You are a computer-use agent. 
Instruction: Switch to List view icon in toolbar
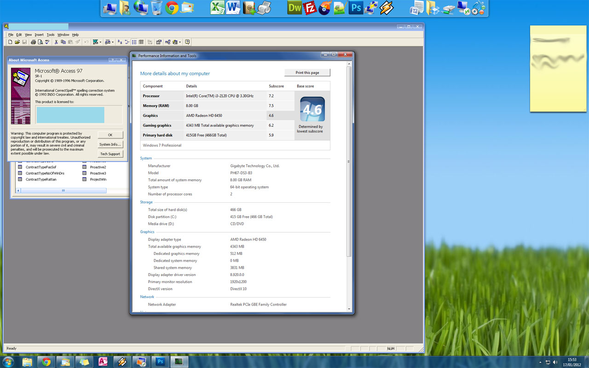click(x=134, y=42)
